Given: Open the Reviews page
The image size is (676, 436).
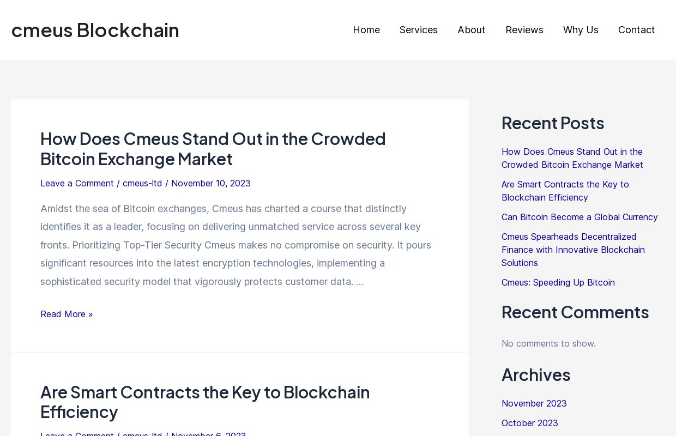Looking at the screenshot, I should pos(524,30).
